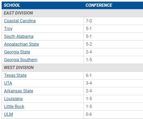Open the Coastal Carolina team link
The image size is (143, 119).
pyautogui.click(x=20, y=21)
